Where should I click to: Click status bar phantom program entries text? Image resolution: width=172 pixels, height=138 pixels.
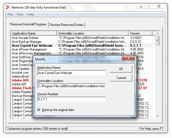[x=37, y=129]
